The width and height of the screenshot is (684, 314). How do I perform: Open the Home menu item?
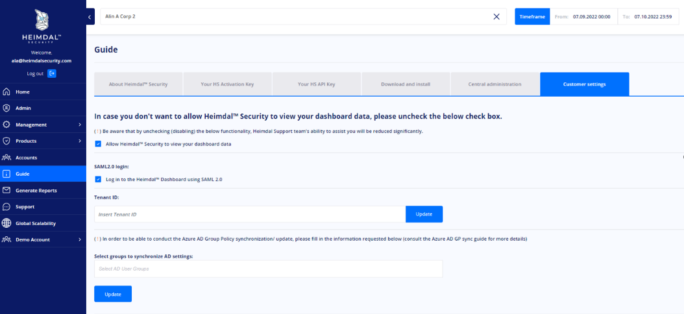tap(43, 92)
